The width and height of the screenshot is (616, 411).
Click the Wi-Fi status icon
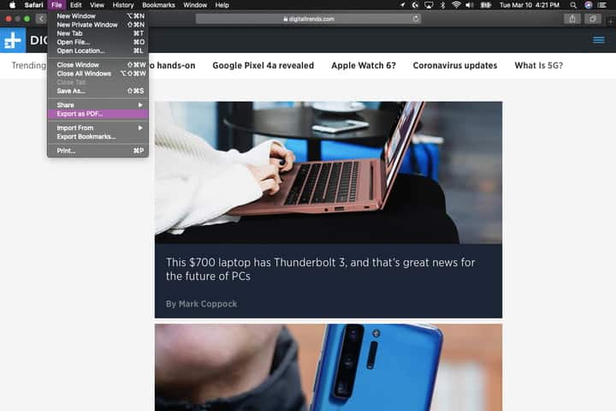456,5
